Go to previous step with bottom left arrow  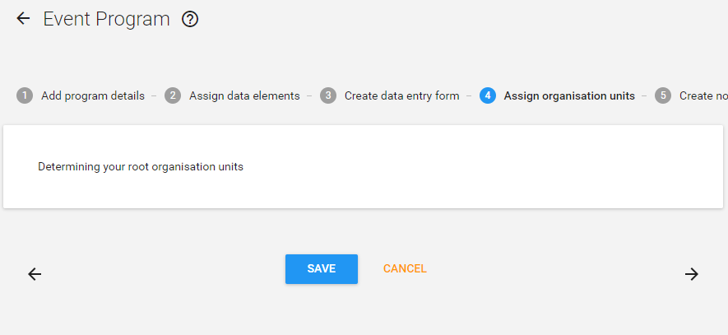pyautogui.click(x=35, y=274)
